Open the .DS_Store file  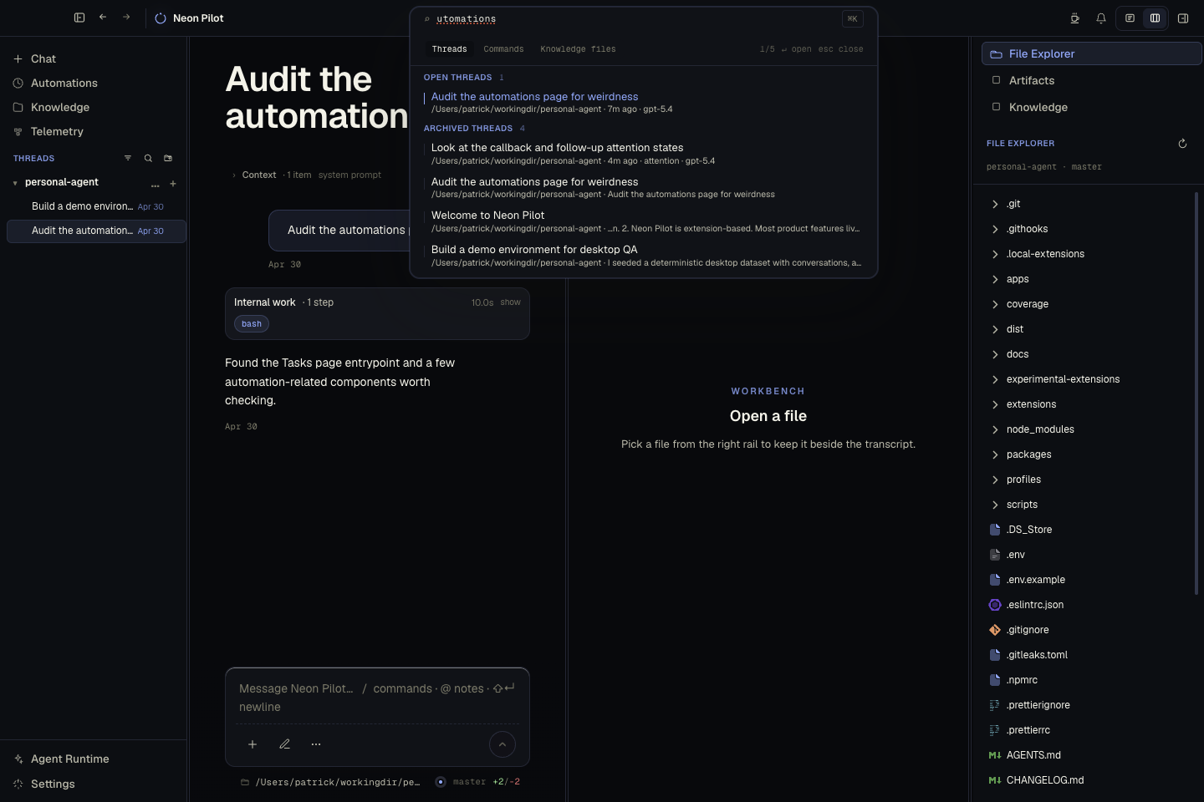(x=1029, y=530)
